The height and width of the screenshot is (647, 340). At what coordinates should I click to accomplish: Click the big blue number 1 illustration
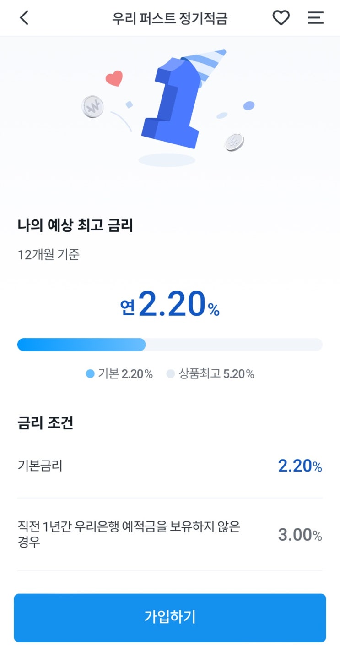[174, 110]
